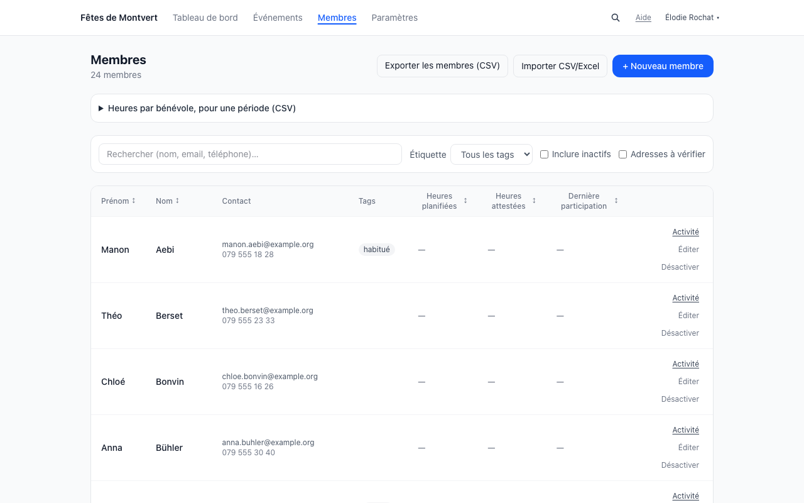Open Paramètres in the navigation
Viewport: 804px width, 503px height.
(x=394, y=18)
